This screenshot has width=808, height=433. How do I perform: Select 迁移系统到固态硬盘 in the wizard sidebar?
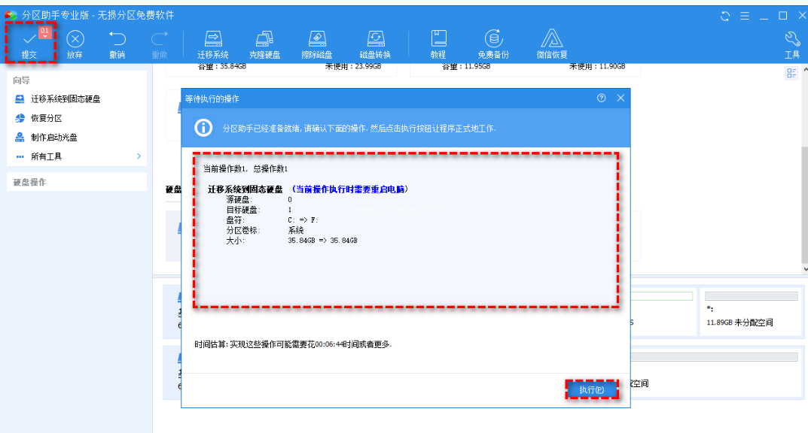point(65,99)
